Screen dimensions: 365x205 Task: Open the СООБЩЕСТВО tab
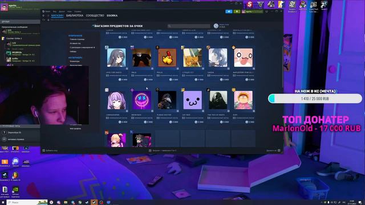pyautogui.click(x=95, y=15)
